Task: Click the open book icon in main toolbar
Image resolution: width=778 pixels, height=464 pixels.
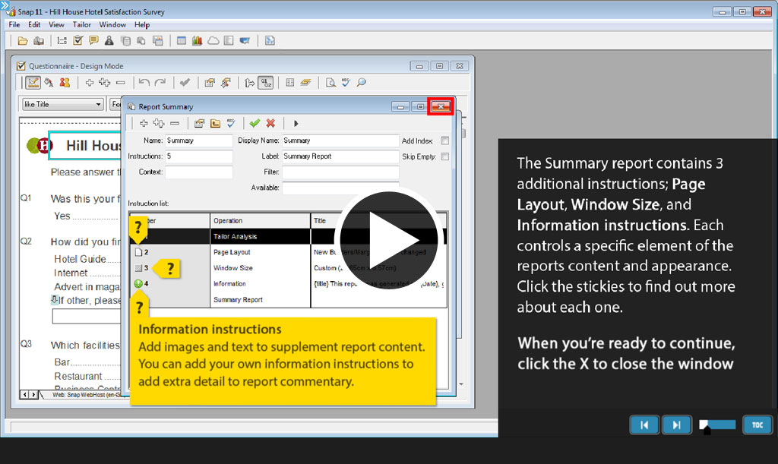Action: pyautogui.click(x=39, y=41)
